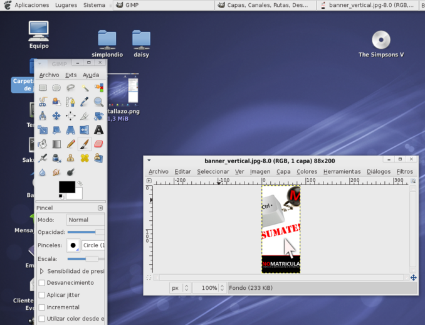
Task: Toggle Quick Mask at image window corner
Action: coord(149,277)
